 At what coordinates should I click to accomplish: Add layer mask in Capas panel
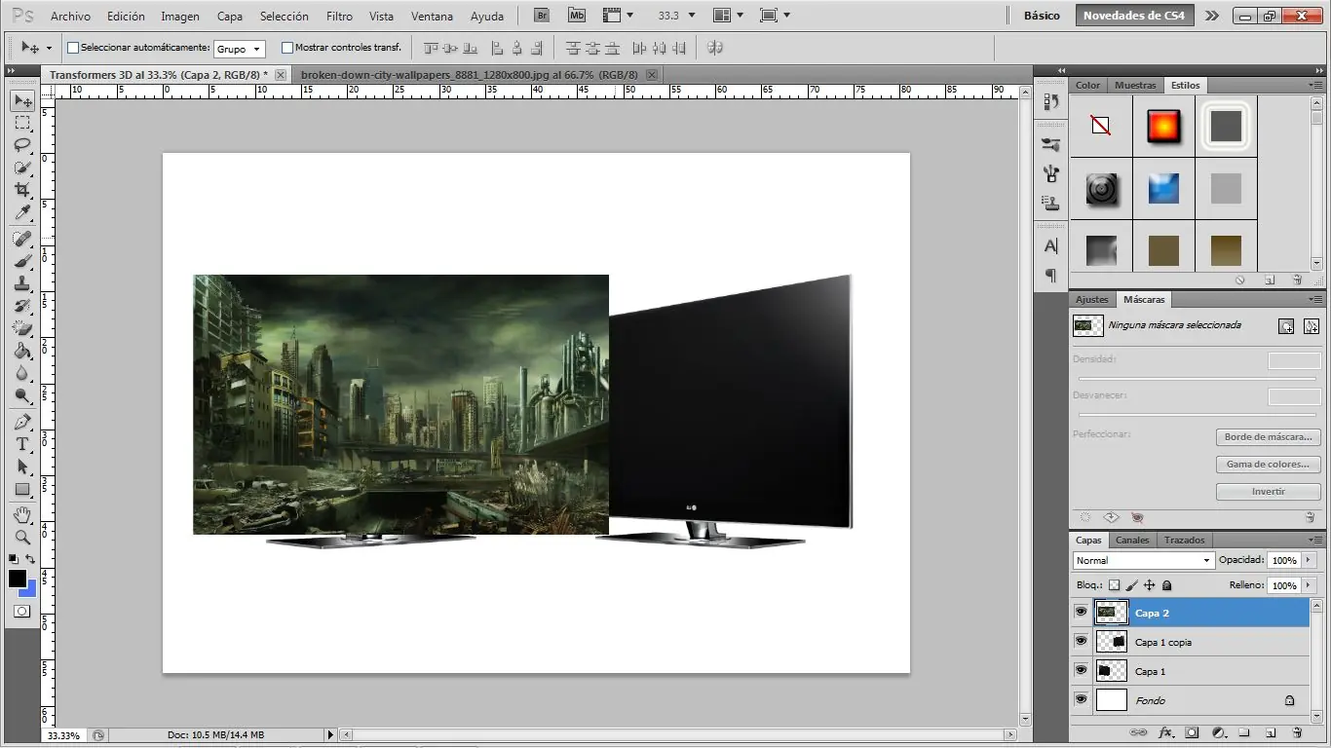pos(1192,732)
